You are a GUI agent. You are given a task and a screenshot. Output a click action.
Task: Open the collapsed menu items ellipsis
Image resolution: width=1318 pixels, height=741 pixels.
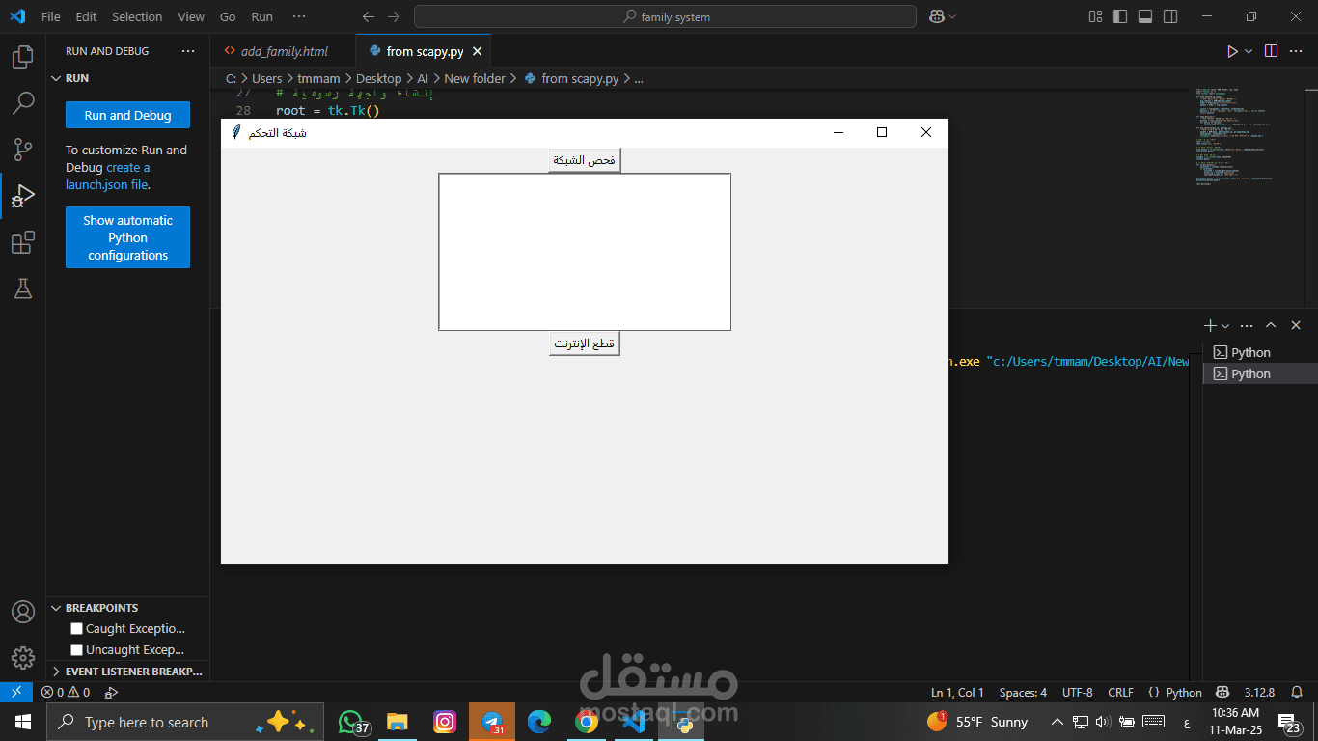299,16
